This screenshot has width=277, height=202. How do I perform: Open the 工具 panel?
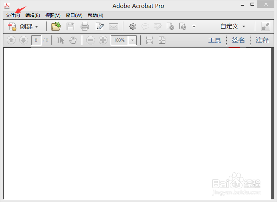215,40
